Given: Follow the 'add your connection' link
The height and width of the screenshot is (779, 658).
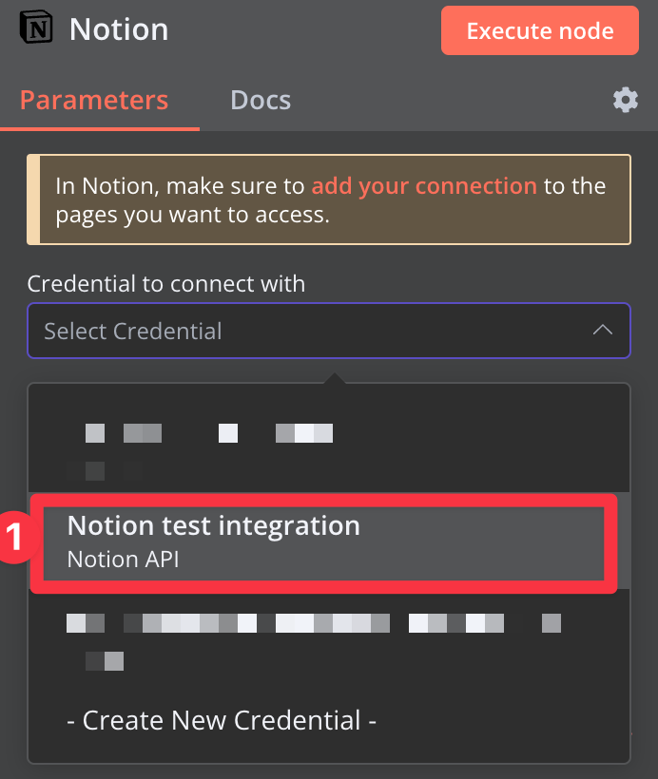Looking at the screenshot, I should [x=424, y=185].
